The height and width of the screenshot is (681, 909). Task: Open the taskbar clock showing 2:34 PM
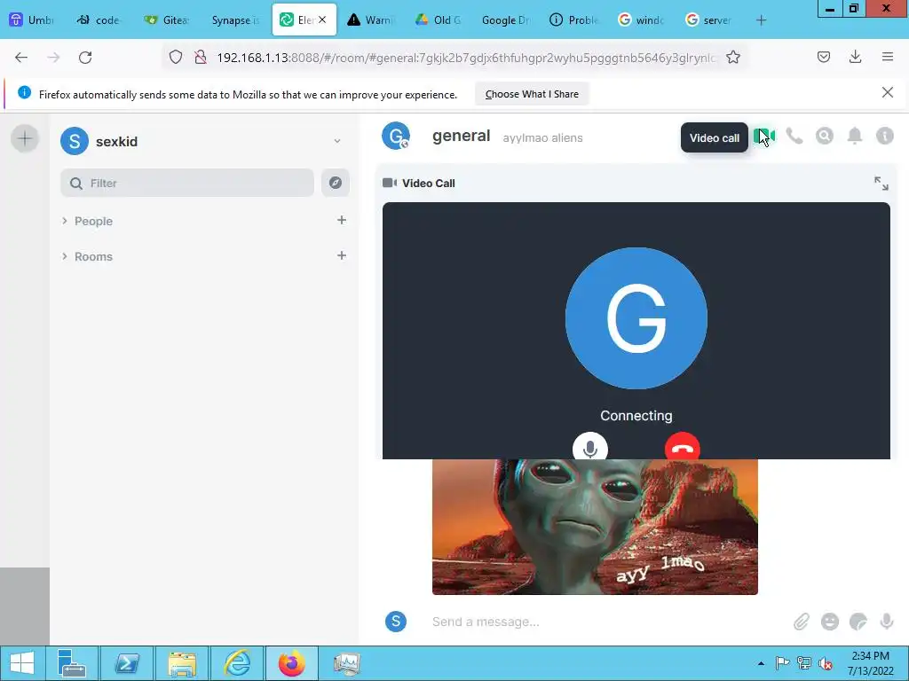tap(871, 663)
